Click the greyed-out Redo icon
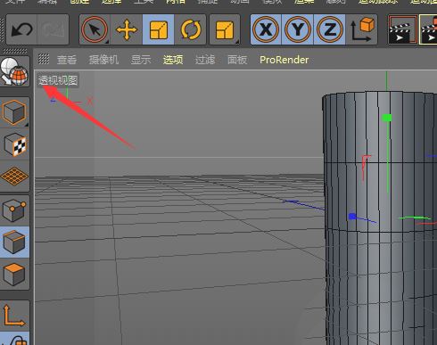437x345 pixels. [54, 29]
